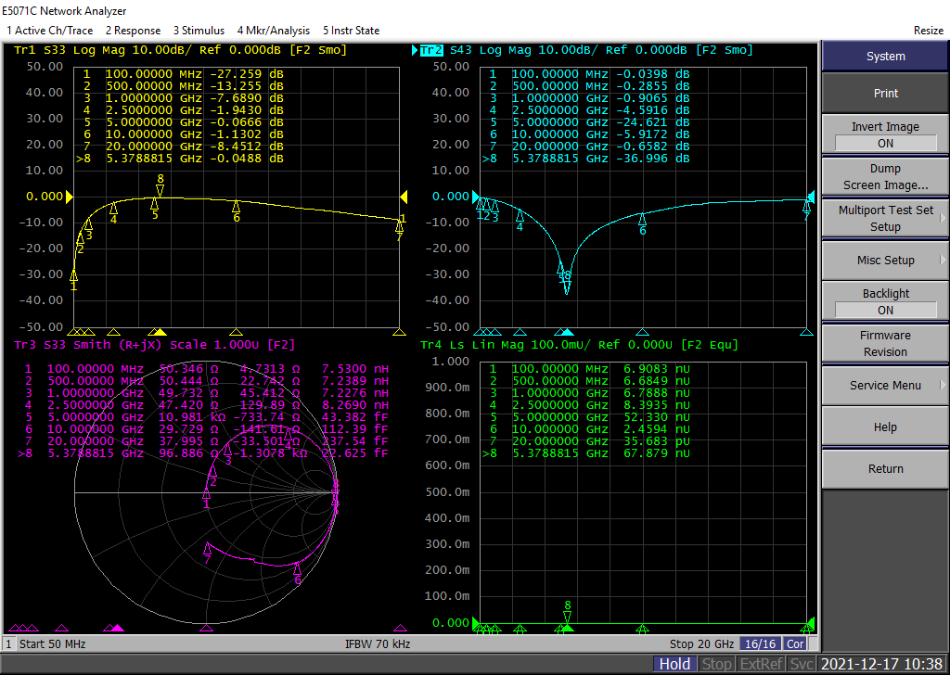950x675 pixels.
Task: Expand the Multiport Test Set Setup submenu
Action: coord(885,219)
